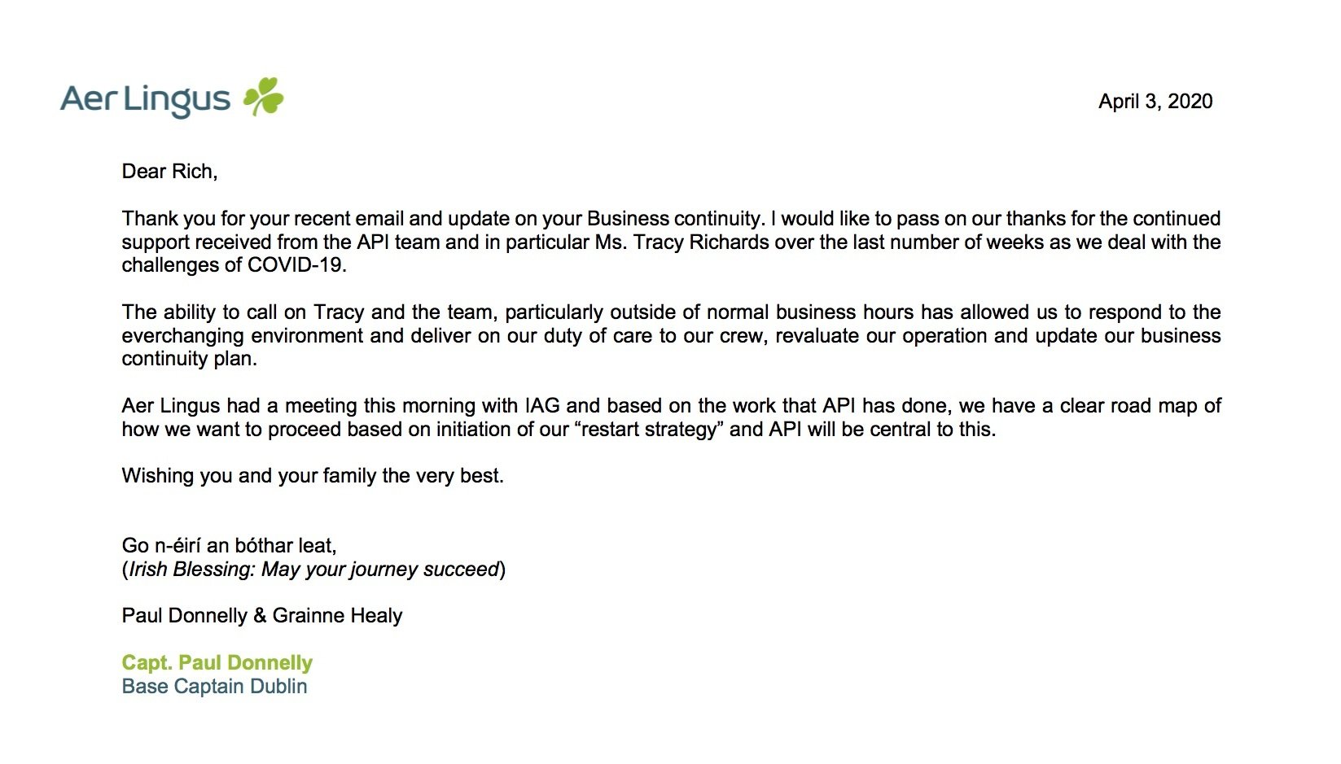Image resolution: width=1341 pixels, height=764 pixels.
Task: Click 'Paul Donnelly & Grainne Healy' signature line
Action: [x=262, y=616]
